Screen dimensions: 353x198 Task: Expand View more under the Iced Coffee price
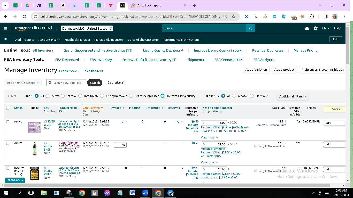click(209, 162)
